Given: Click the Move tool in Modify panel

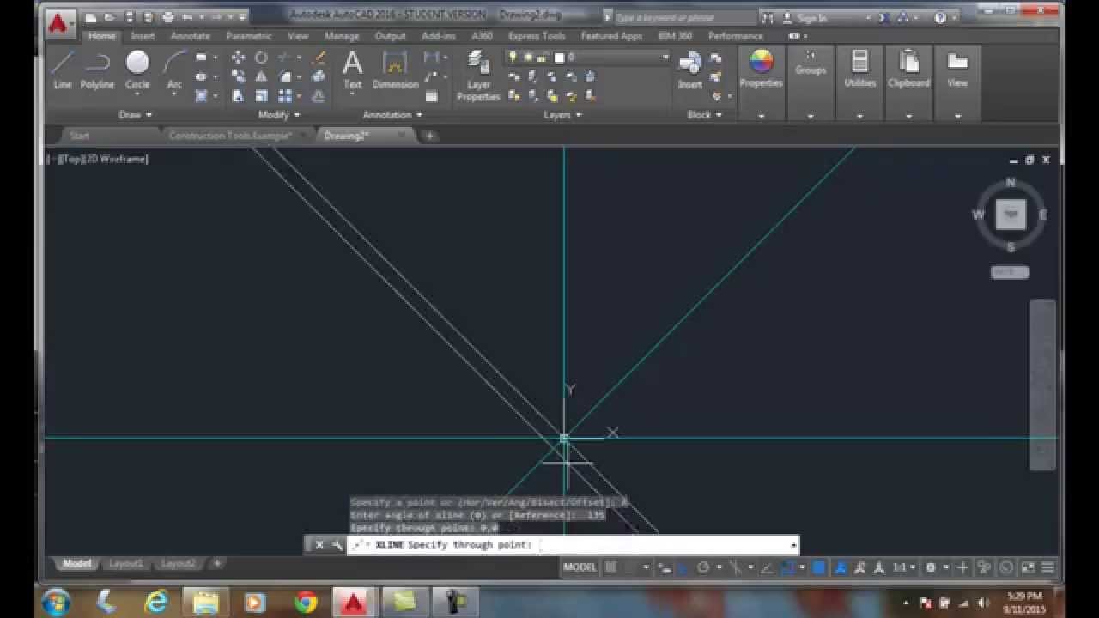Looking at the screenshot, I should pyautogui.click(x=238, y=58).
